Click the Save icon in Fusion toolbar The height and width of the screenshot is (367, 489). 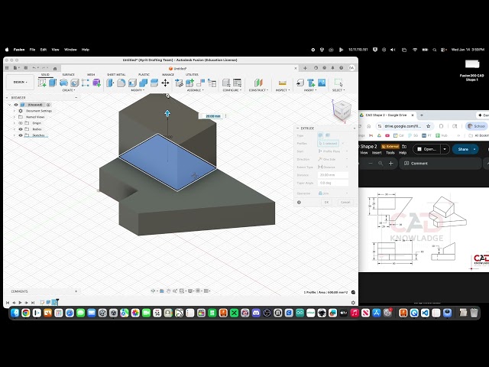(26, 68)
